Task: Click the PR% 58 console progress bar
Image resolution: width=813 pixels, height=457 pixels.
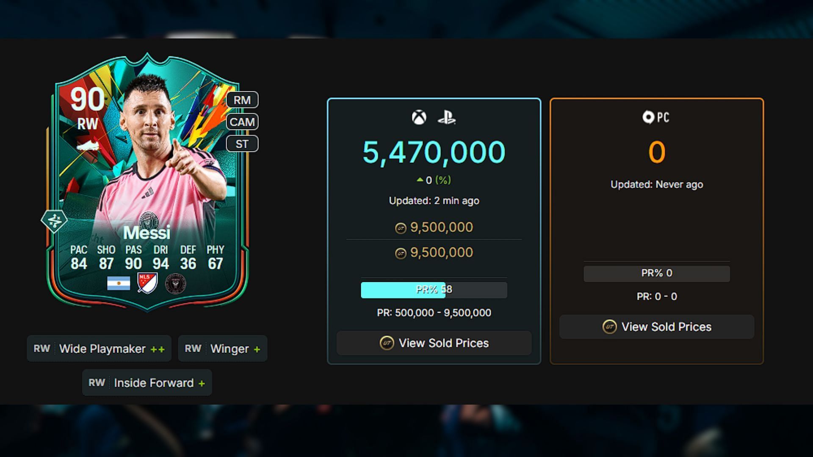Action: pyautogui.click(x=434, y=290)
